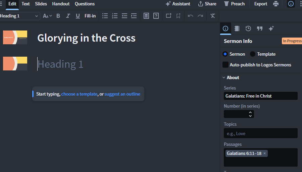Click the Glorying in the Cross title
This screenshot has height=172, width=302.
tap(87, 38)
